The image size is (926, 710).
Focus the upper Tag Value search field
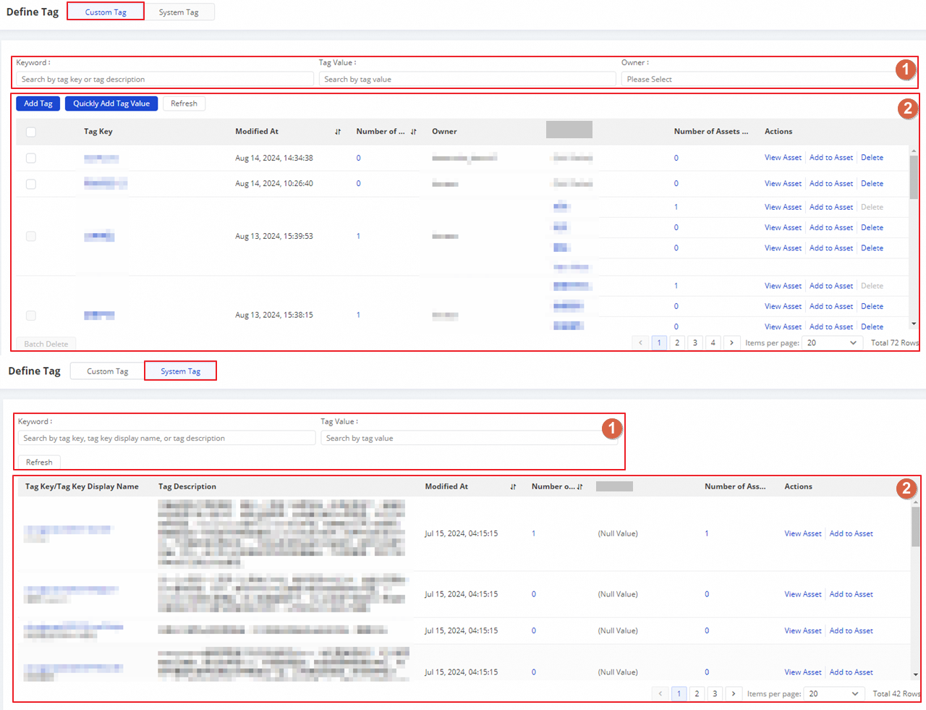(x=467, y=79)
